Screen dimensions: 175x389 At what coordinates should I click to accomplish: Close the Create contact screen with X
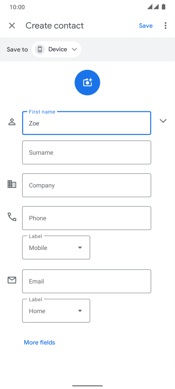(12, 26)
